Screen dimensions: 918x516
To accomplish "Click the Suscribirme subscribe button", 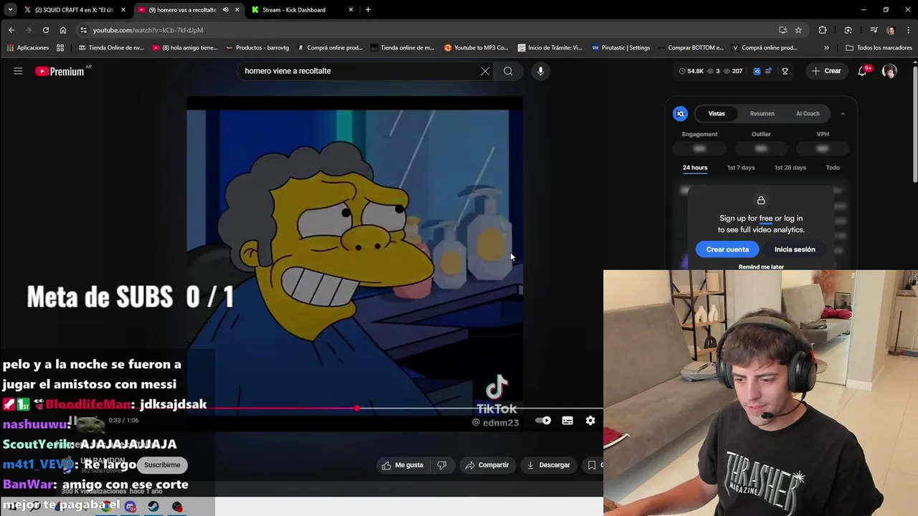I will [x=162, y=465].
